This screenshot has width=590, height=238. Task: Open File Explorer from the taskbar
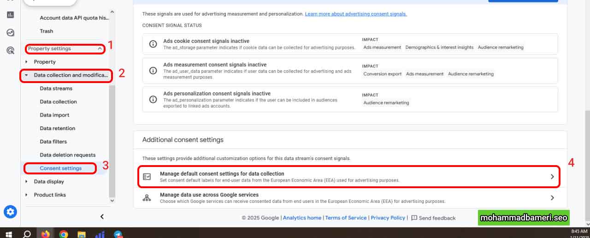(x=82, y=234)
